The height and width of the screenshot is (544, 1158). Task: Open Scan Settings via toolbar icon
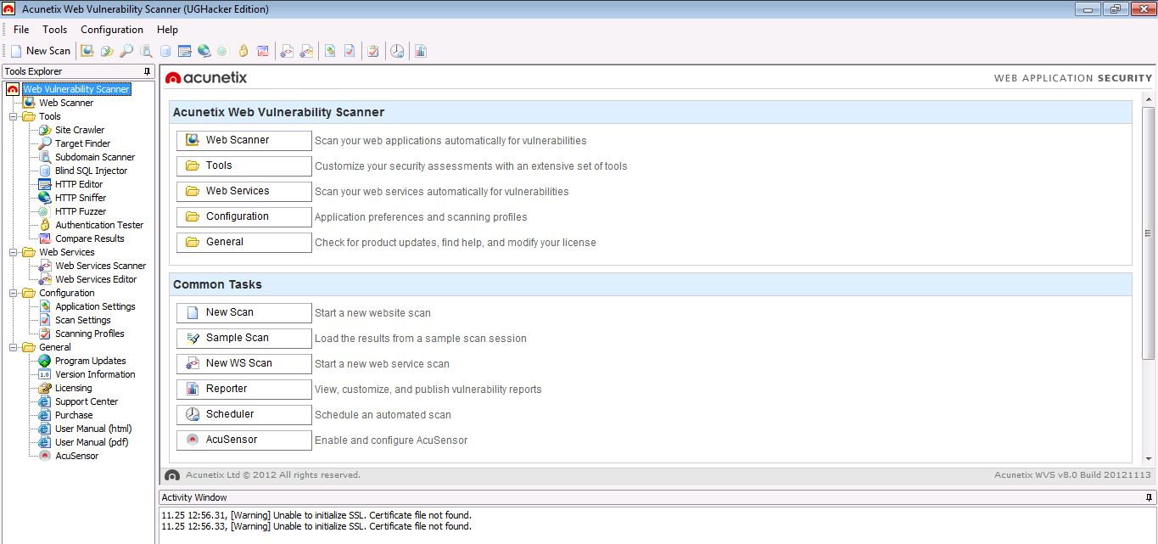pyautogui.click(x=350, y=51)
